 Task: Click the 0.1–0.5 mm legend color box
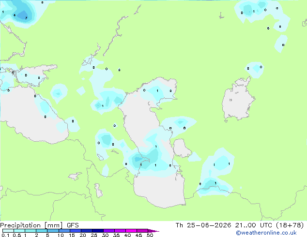(8, 231)
